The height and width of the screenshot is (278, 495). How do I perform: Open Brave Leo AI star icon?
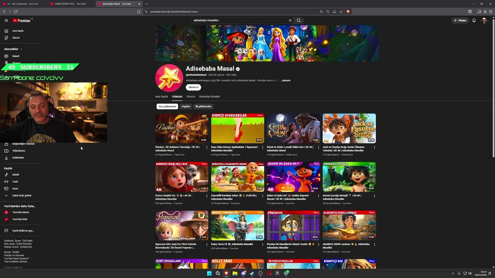[485, 12]
